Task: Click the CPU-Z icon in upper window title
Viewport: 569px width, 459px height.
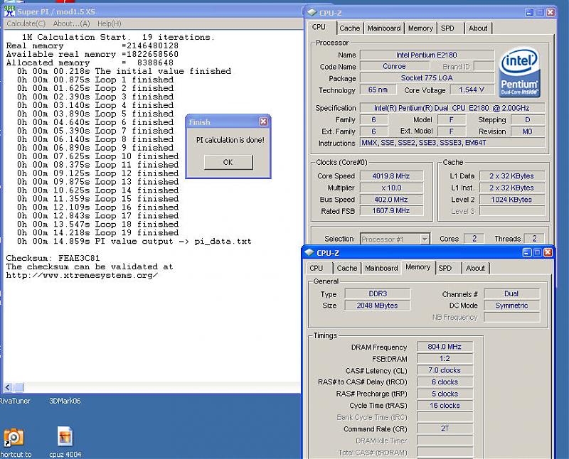Action: click(x=312, y=12)
